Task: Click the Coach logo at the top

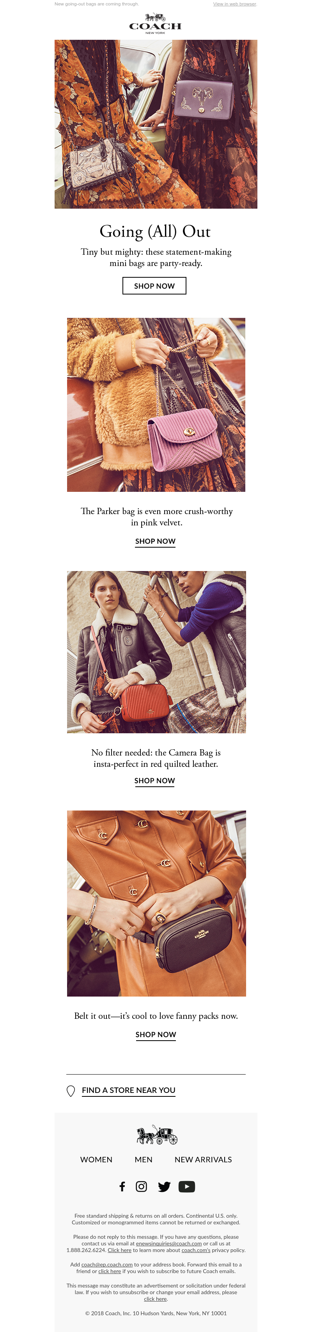Action: pyautogui.click(x=155, y=24)
